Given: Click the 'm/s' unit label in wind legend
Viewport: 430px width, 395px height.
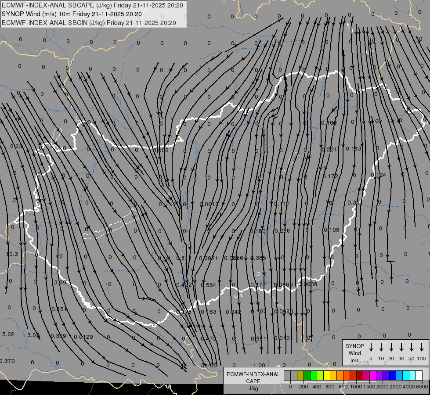Looking at the screenshot, I should (354, 360).
